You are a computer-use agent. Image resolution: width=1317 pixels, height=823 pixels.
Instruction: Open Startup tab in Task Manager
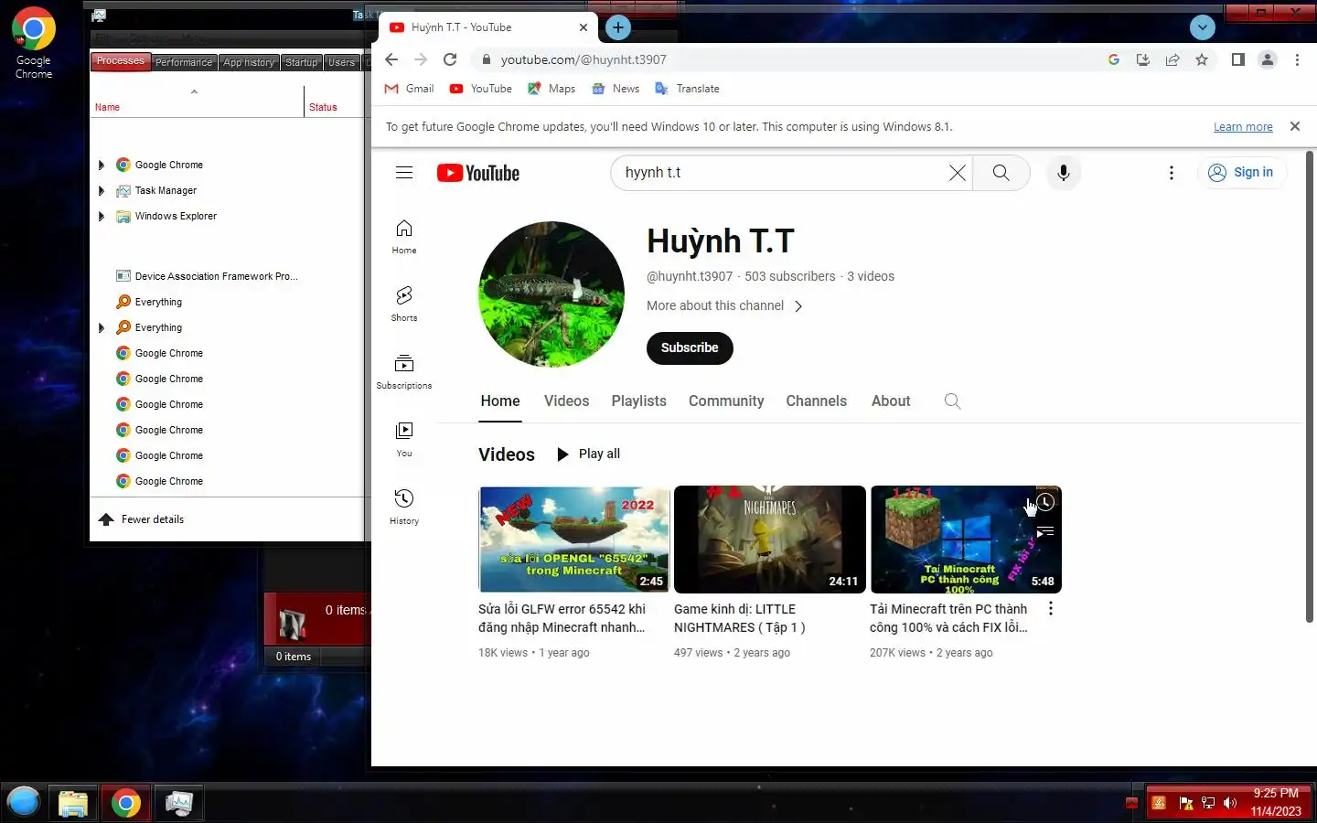click(x=301, y=62)
